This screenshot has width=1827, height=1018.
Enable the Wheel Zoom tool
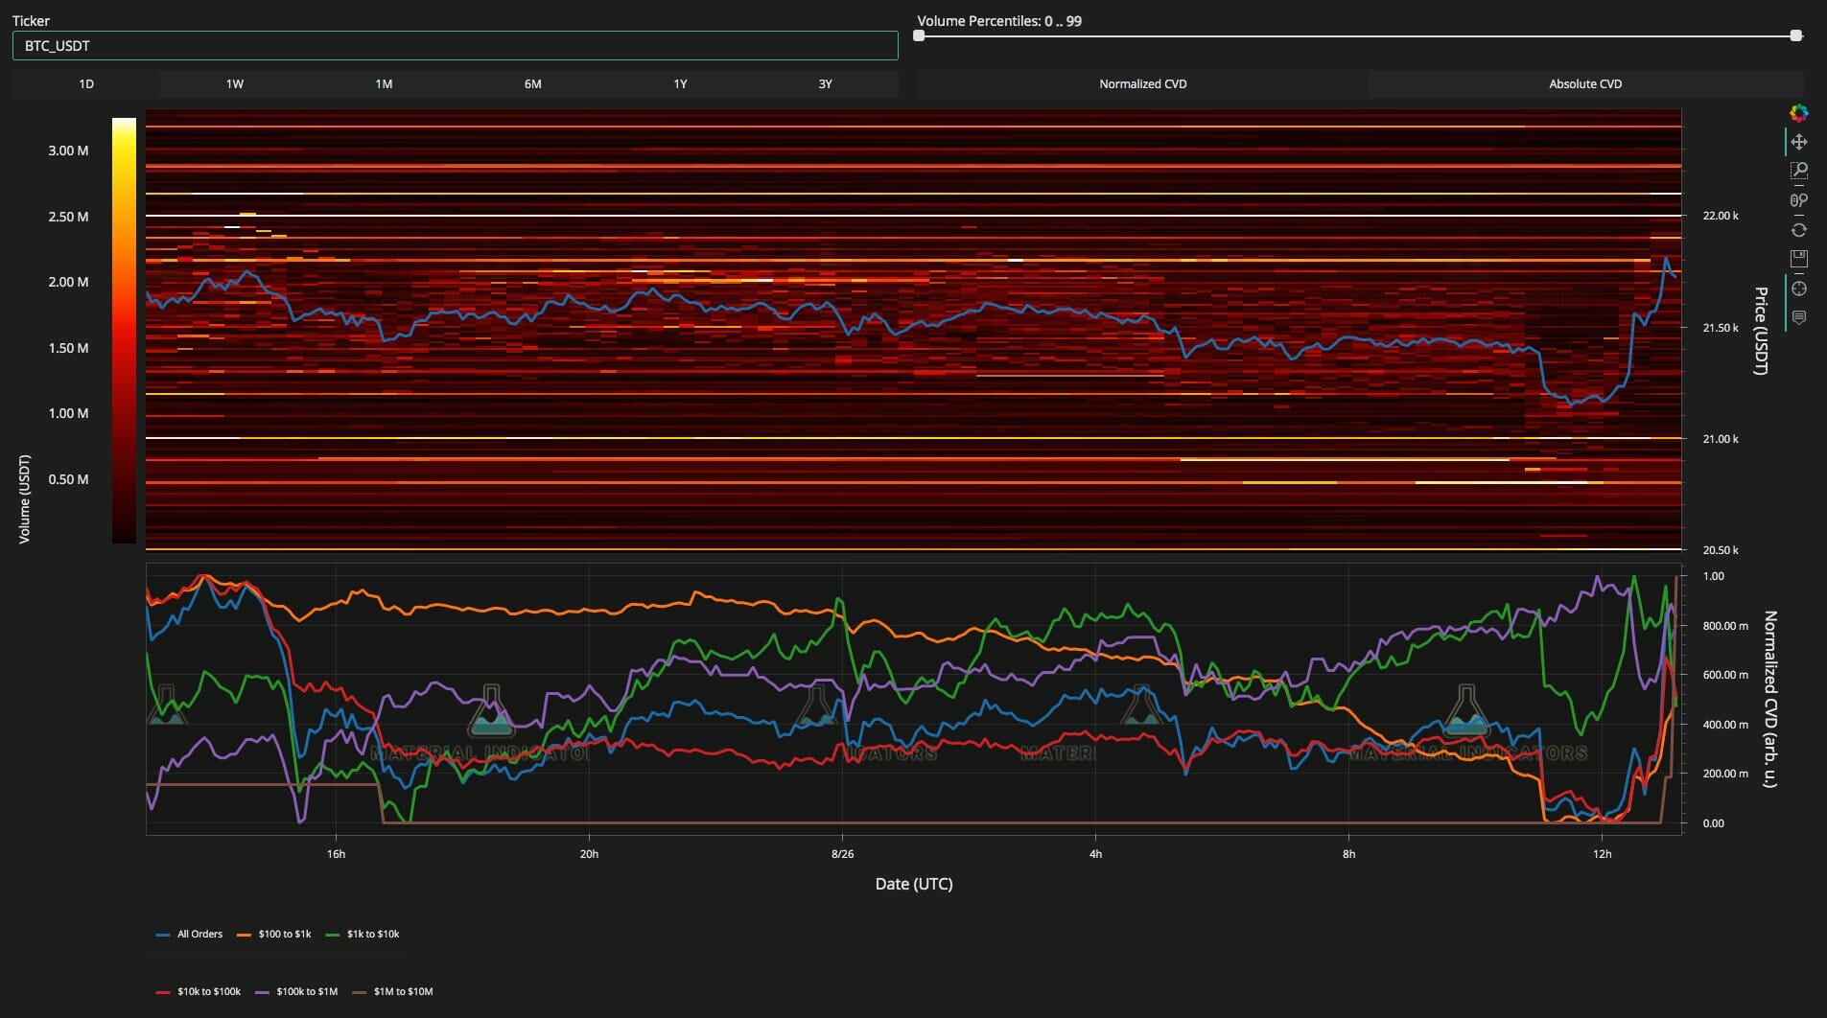[1798, 200]
